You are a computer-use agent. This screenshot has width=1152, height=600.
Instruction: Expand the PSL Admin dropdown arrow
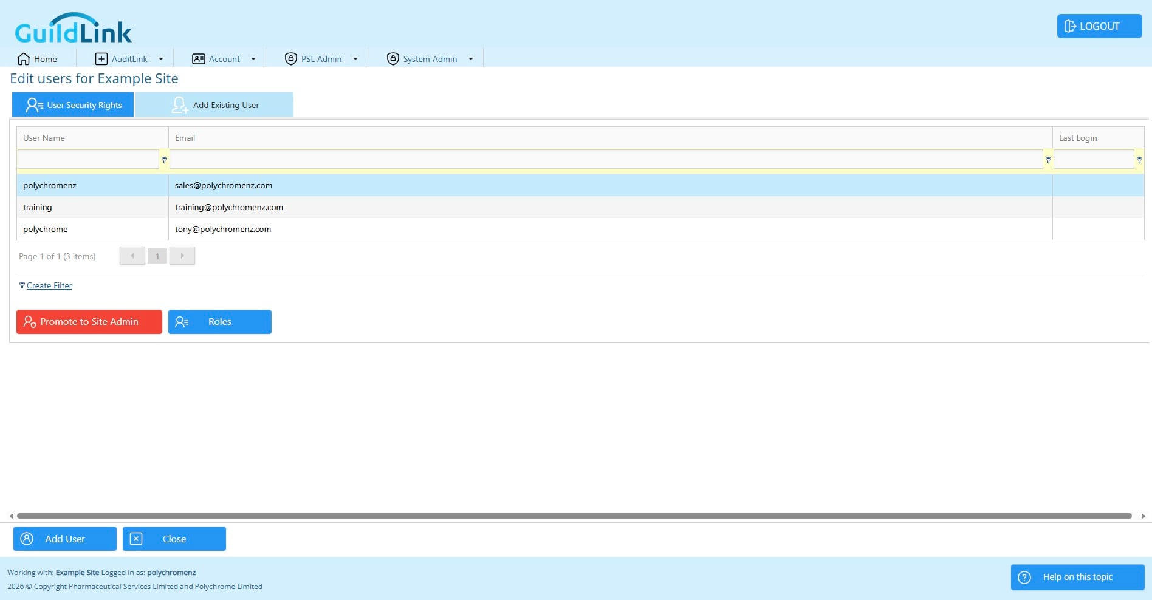click(x=355, y=59)
